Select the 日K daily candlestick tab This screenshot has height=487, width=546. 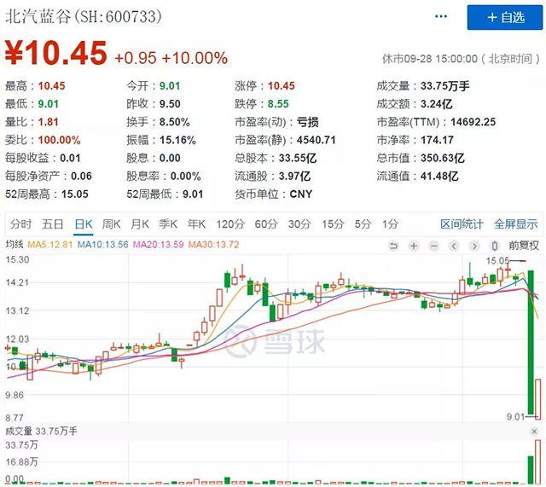tap(84, 223)
